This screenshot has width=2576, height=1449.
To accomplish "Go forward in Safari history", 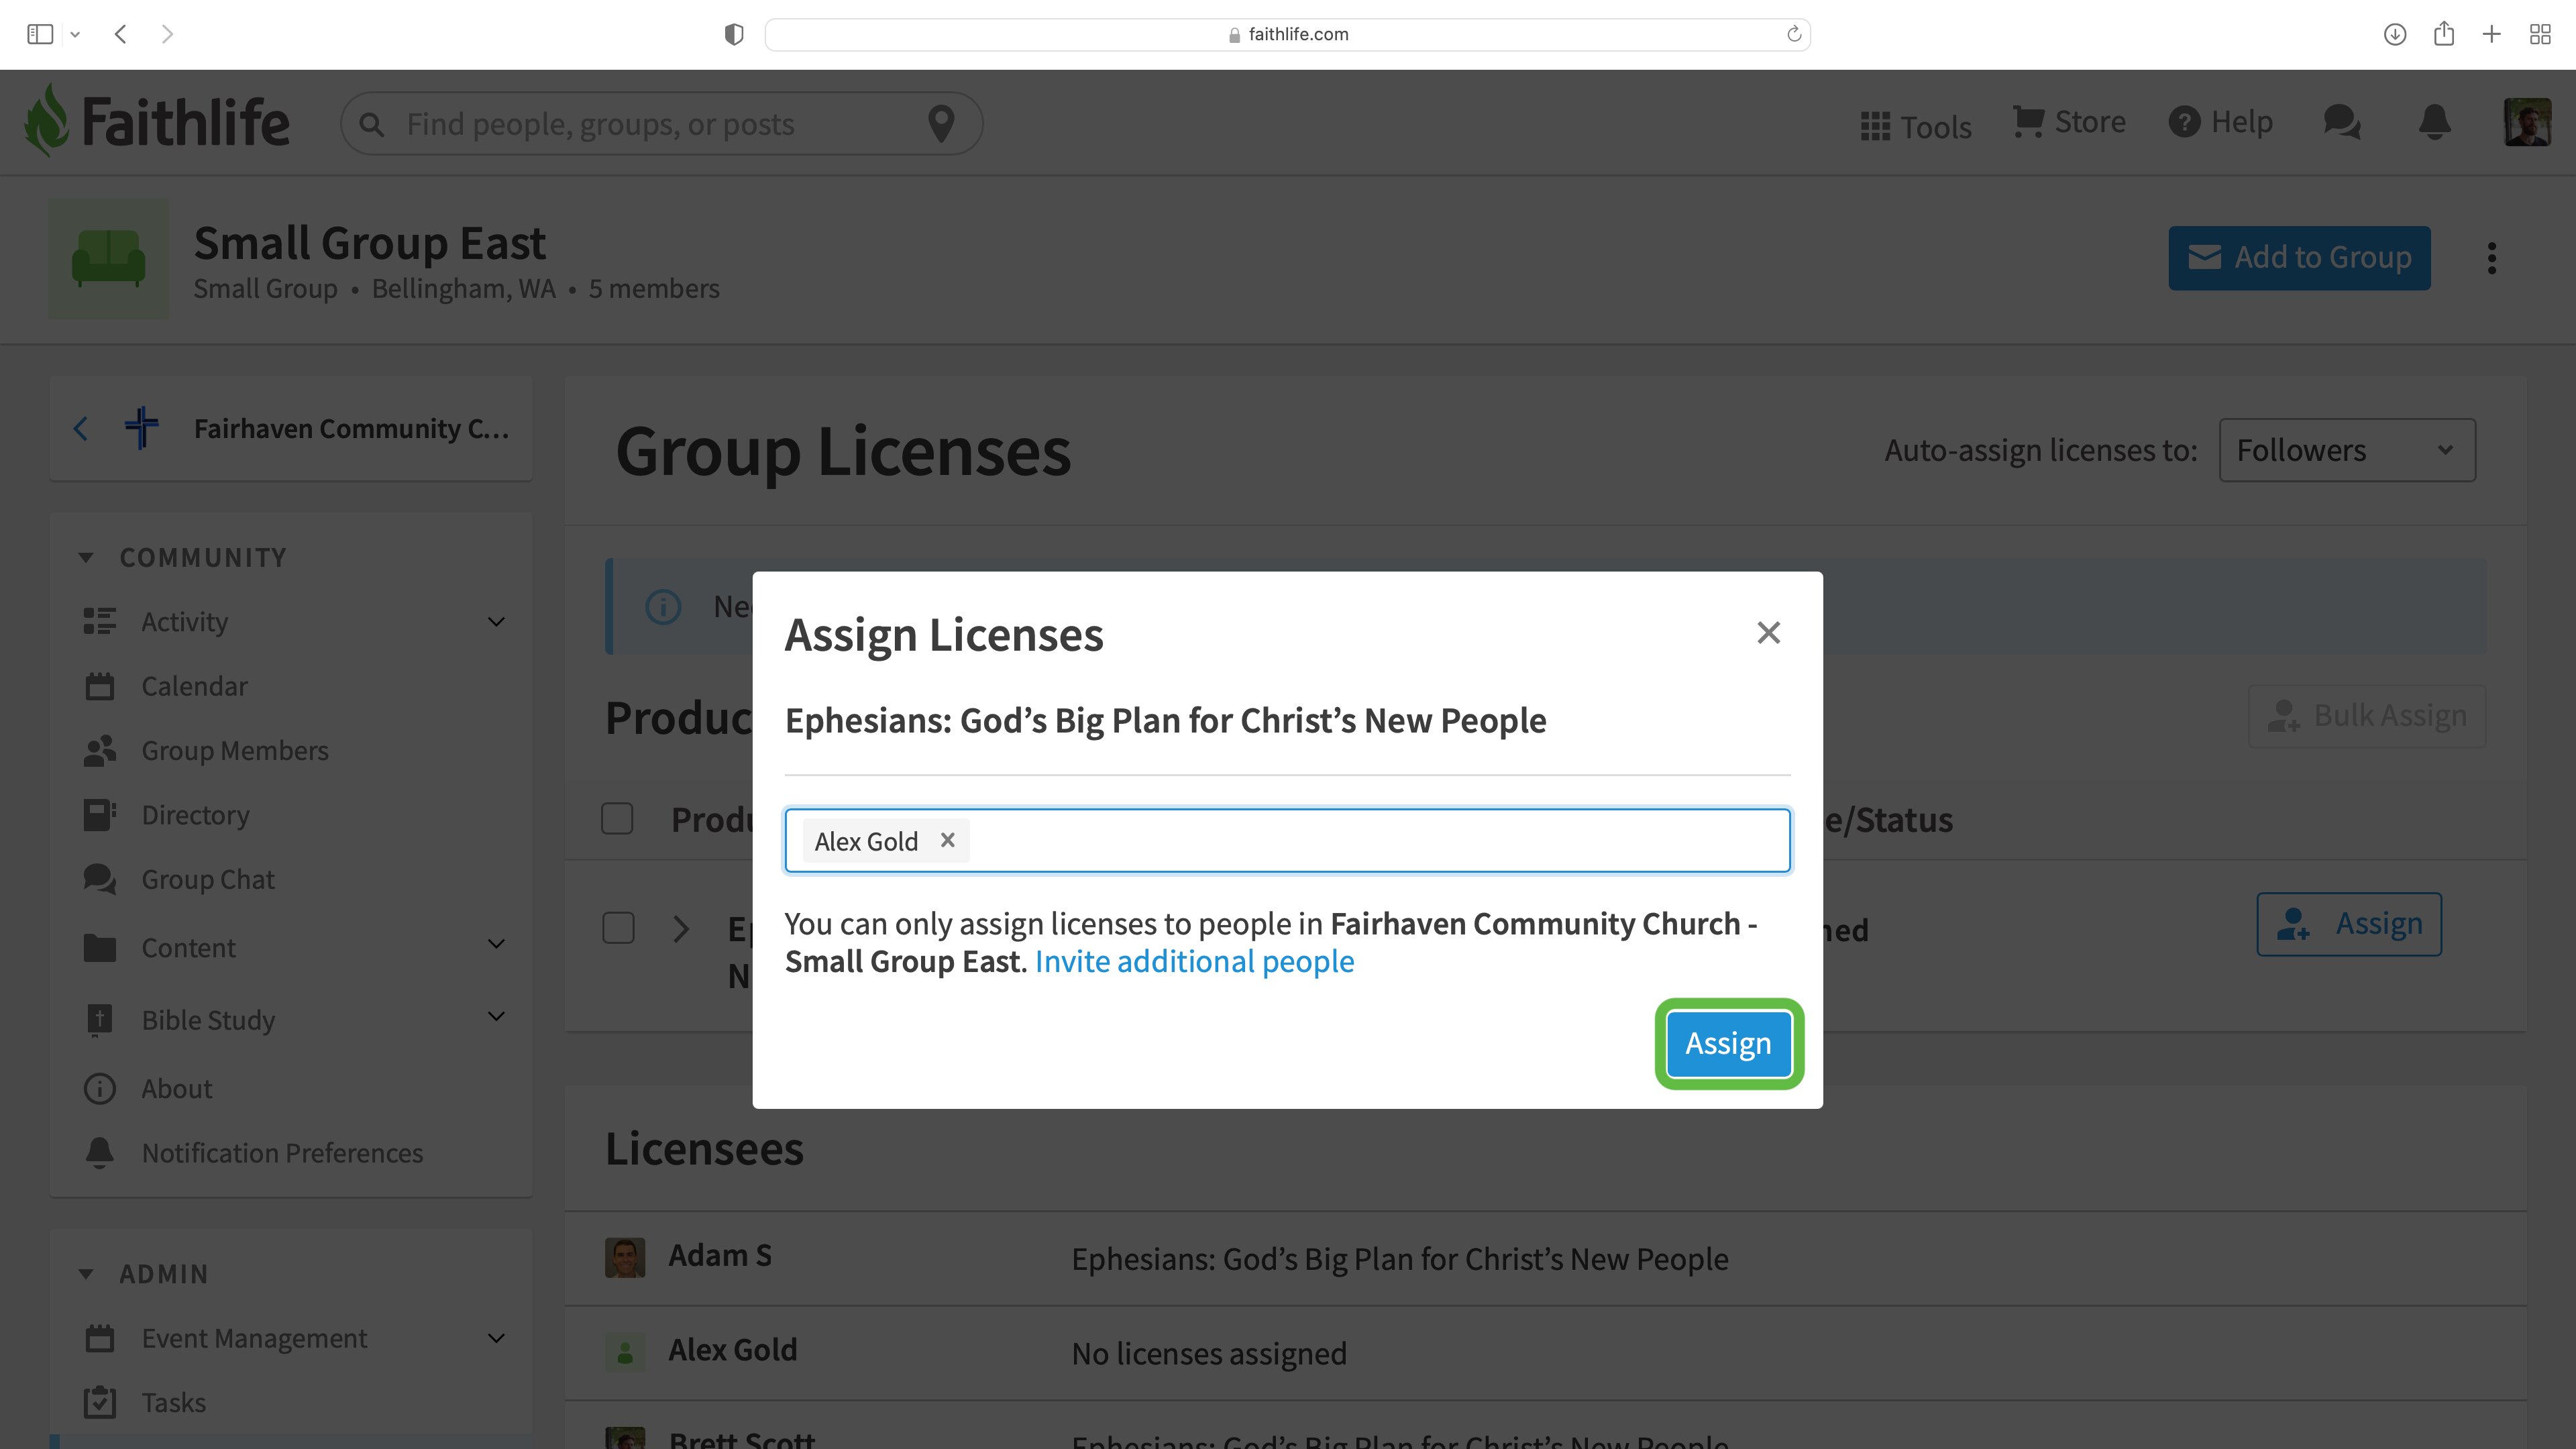I will tap(167, 34).
